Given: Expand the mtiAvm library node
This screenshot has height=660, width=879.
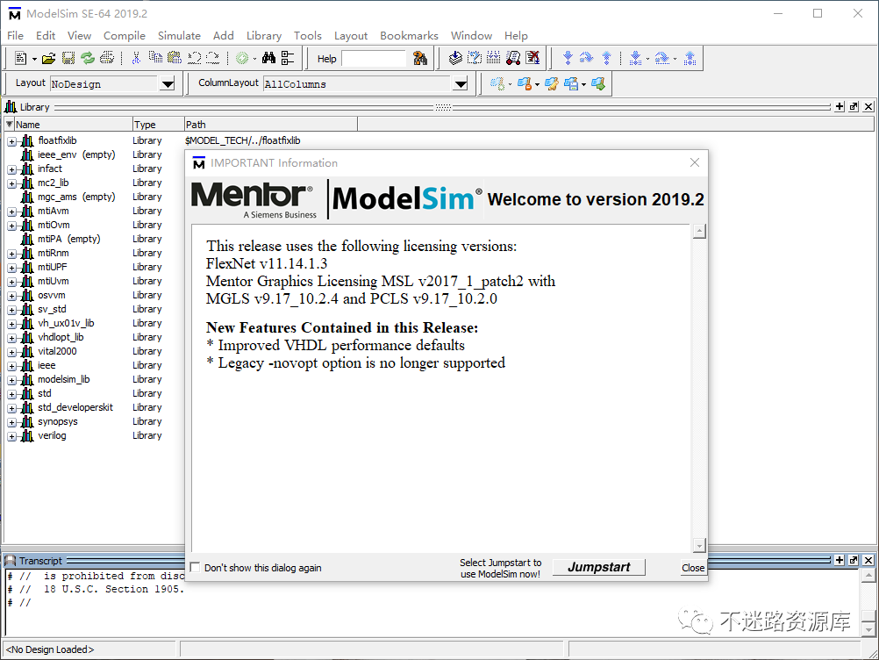Looking at the screenshot, I should 11,212.
